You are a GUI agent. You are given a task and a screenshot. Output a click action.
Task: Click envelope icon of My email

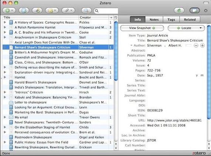click(x=11, y=117)
